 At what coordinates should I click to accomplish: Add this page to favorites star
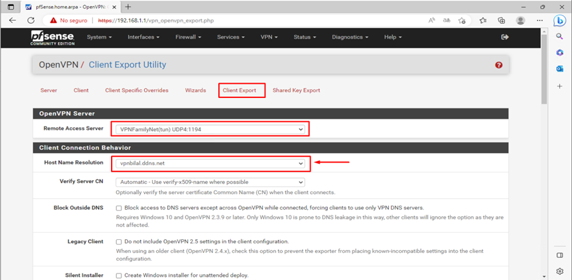tap(462, 21)
